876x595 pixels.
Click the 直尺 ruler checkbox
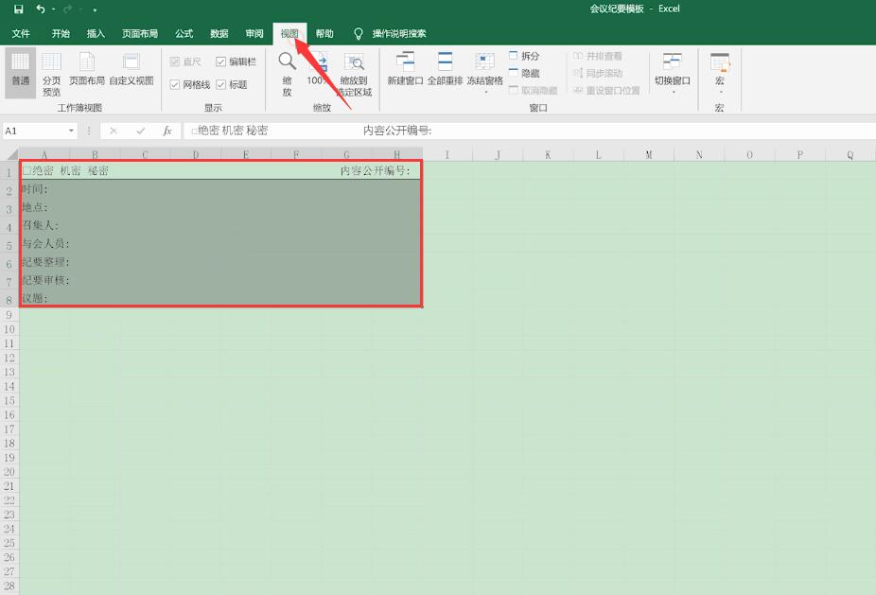[x=175, y=62]
